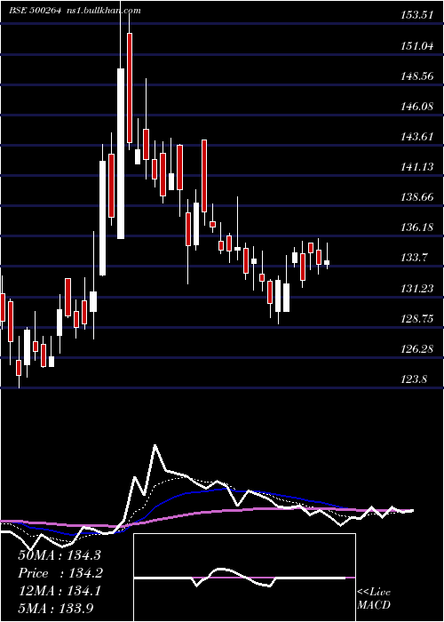Viewport: 444px width, 622px height.
Task: Click the ns1.bullkhan.com watermark text
Action: click(x=104, y=11)
